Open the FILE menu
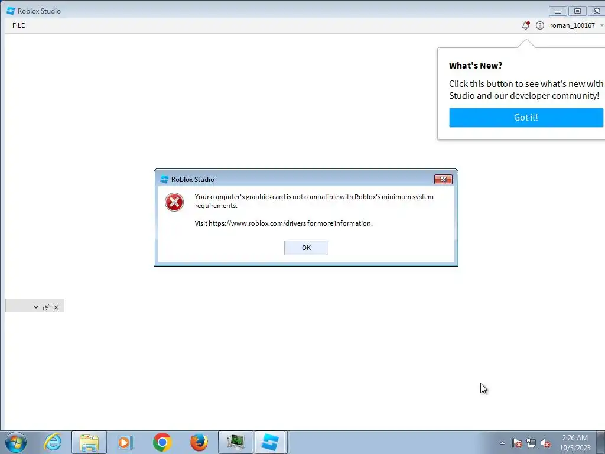The width and height of the screenshot is (605, 454). [18, 25]
